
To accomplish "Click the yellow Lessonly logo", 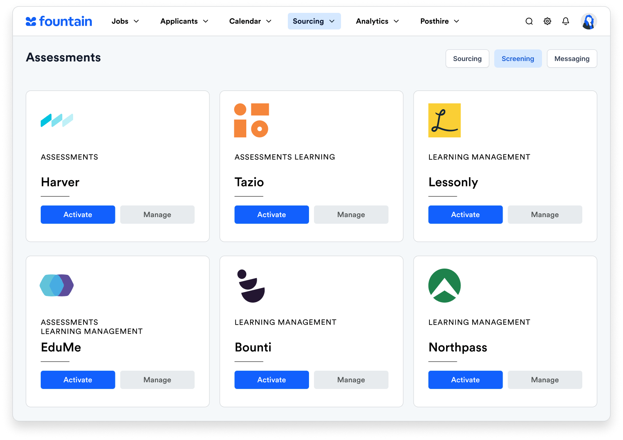I will [x=444, y=120].
